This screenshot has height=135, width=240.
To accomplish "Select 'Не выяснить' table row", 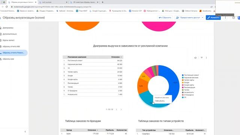I will [93, 94].
